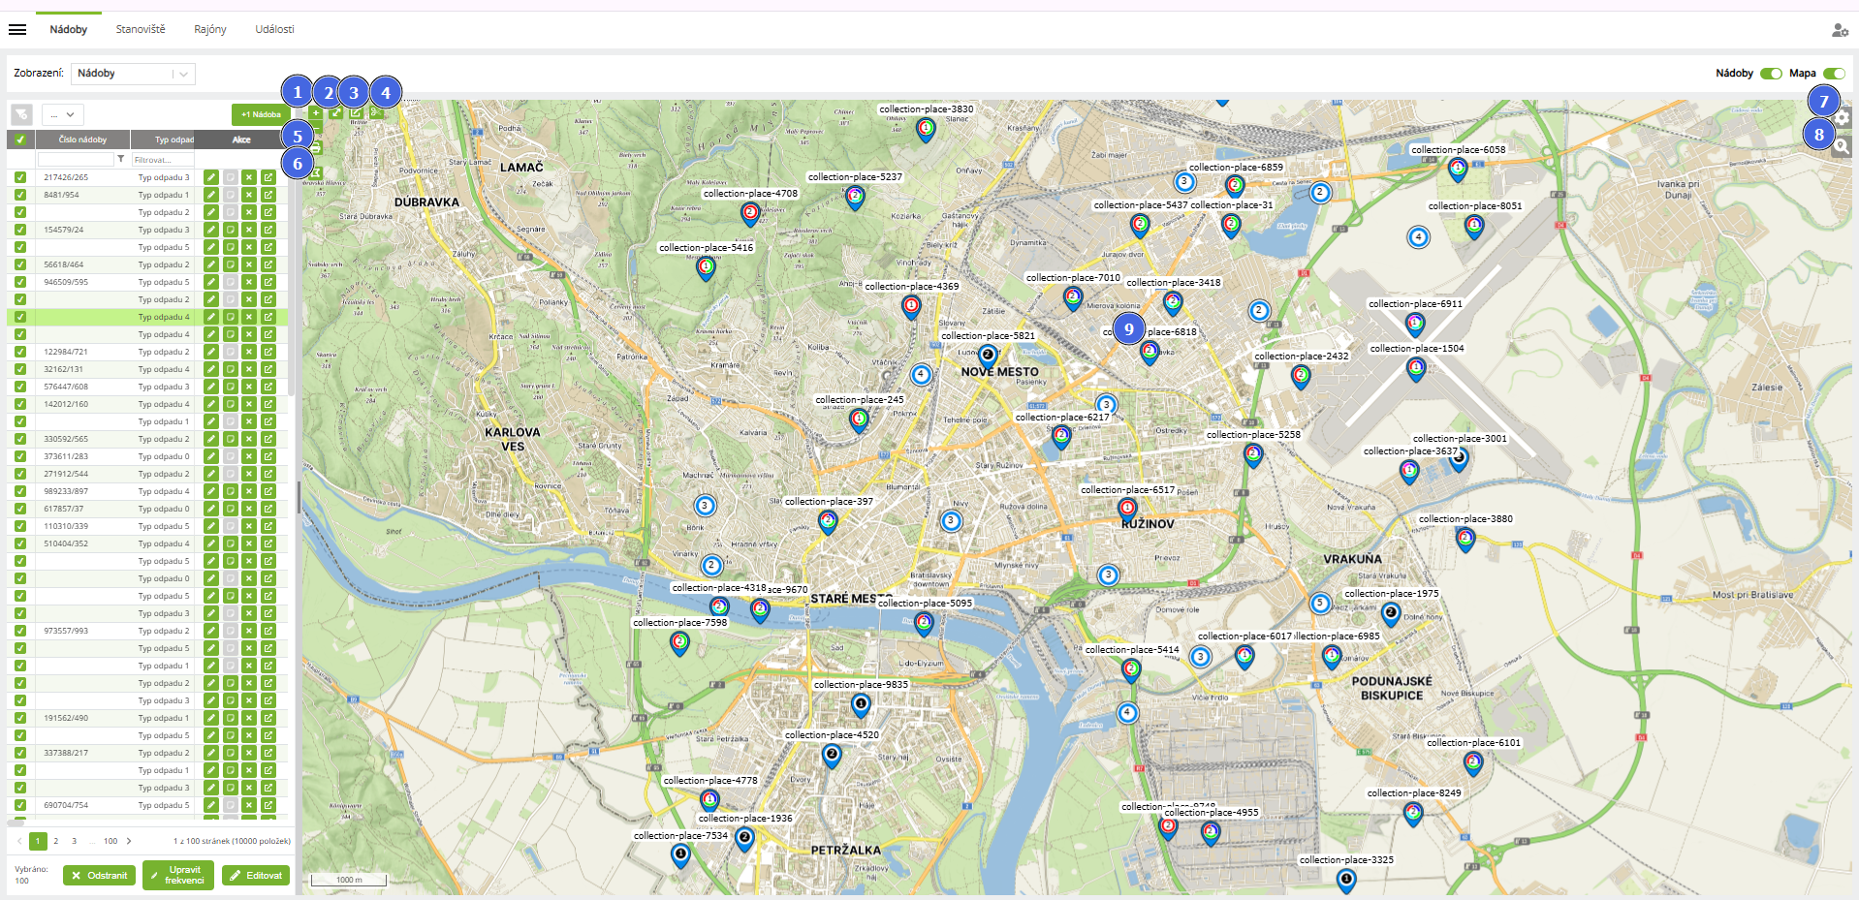Uncheck the select-all checkbox in table header
The image size is (1859, 900).
click(x=20, y=140)
